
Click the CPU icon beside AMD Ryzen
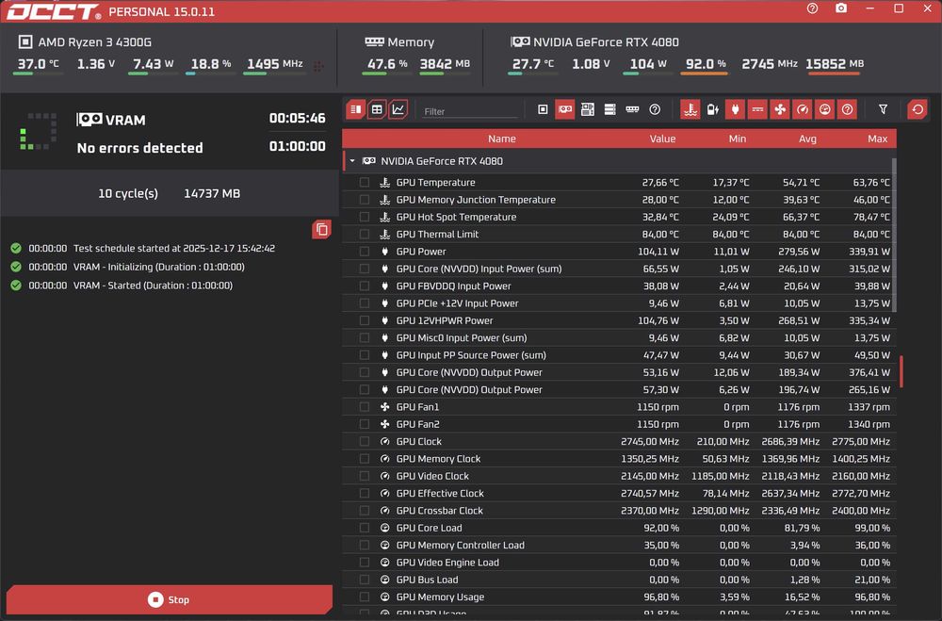click(25, 42)
